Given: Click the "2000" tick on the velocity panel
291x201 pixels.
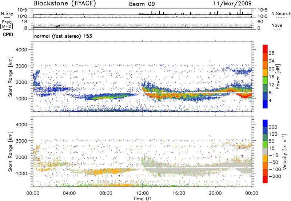Looking at the screenshot, I should tap(21, 157).
